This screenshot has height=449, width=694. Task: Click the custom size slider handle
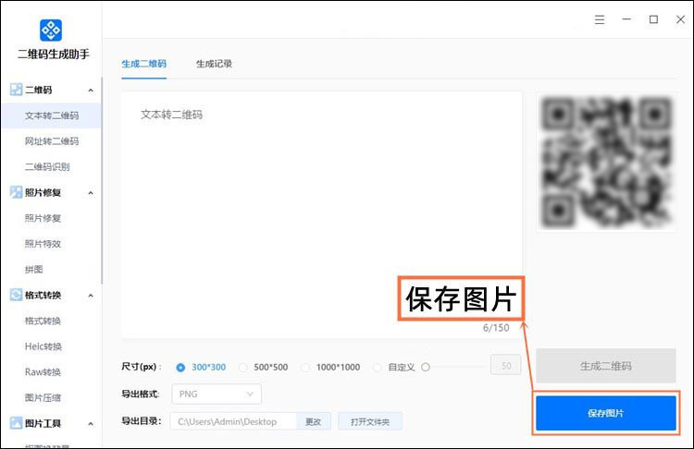[426, 367]
